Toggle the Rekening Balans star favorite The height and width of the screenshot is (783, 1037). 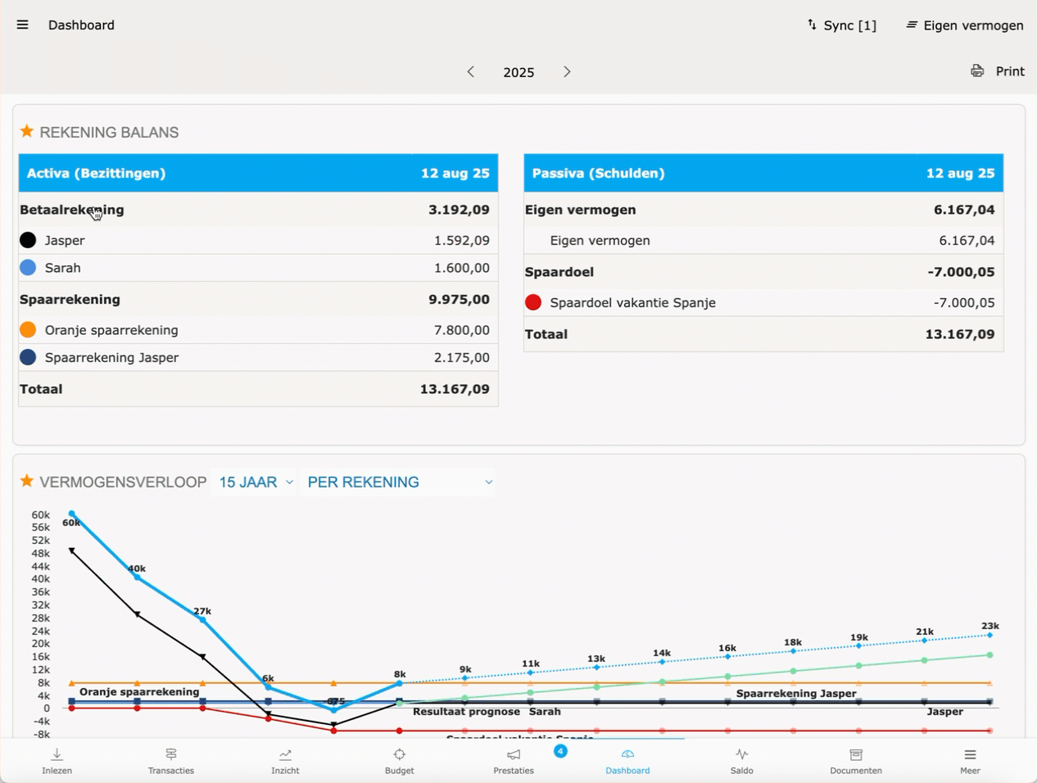(x=27, y=131)
